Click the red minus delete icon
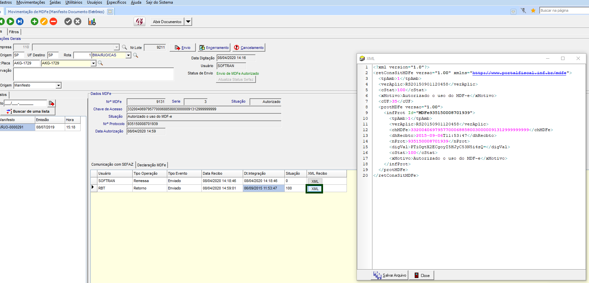 coord(53,21)
